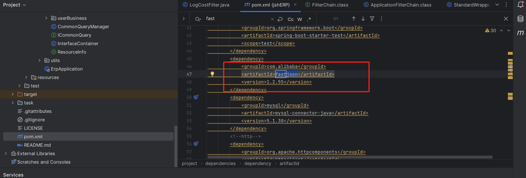The width and height of the screenshot is (526, 178).
Task: Jump to previous highlighted problem arrow
Action: coord(501,30)
